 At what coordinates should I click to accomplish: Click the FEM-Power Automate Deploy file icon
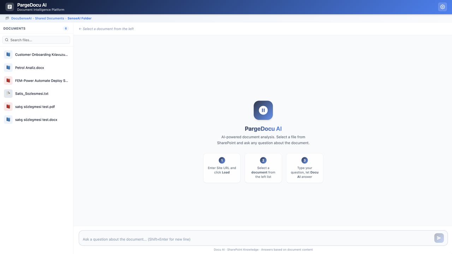point(8,81)
